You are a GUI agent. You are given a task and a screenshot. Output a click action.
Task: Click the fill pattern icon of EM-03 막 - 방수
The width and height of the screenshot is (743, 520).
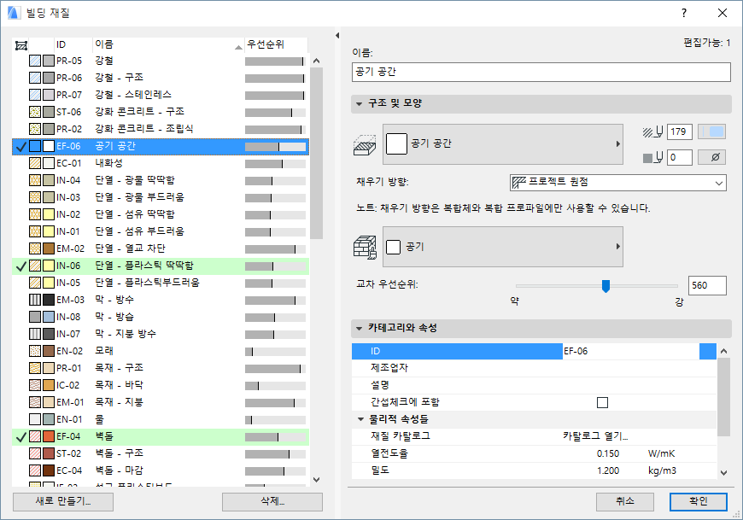(x=35, y=300)
